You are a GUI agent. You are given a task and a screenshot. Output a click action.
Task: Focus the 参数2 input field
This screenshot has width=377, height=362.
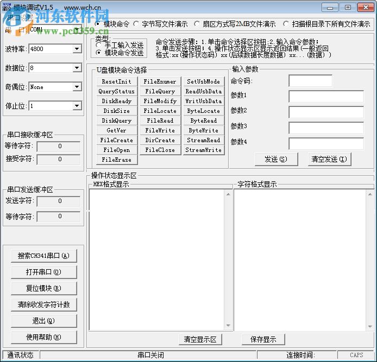point(326,112)
